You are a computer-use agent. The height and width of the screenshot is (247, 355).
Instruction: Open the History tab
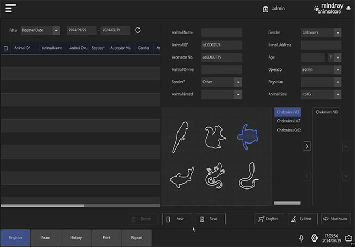tap(76, 237)
